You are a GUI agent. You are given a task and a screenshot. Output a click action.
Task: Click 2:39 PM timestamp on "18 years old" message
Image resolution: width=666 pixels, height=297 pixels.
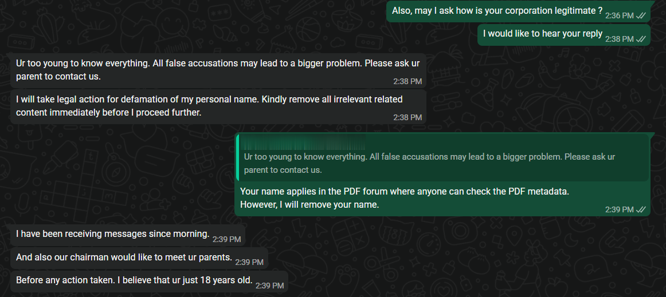[x=269, y=286]
